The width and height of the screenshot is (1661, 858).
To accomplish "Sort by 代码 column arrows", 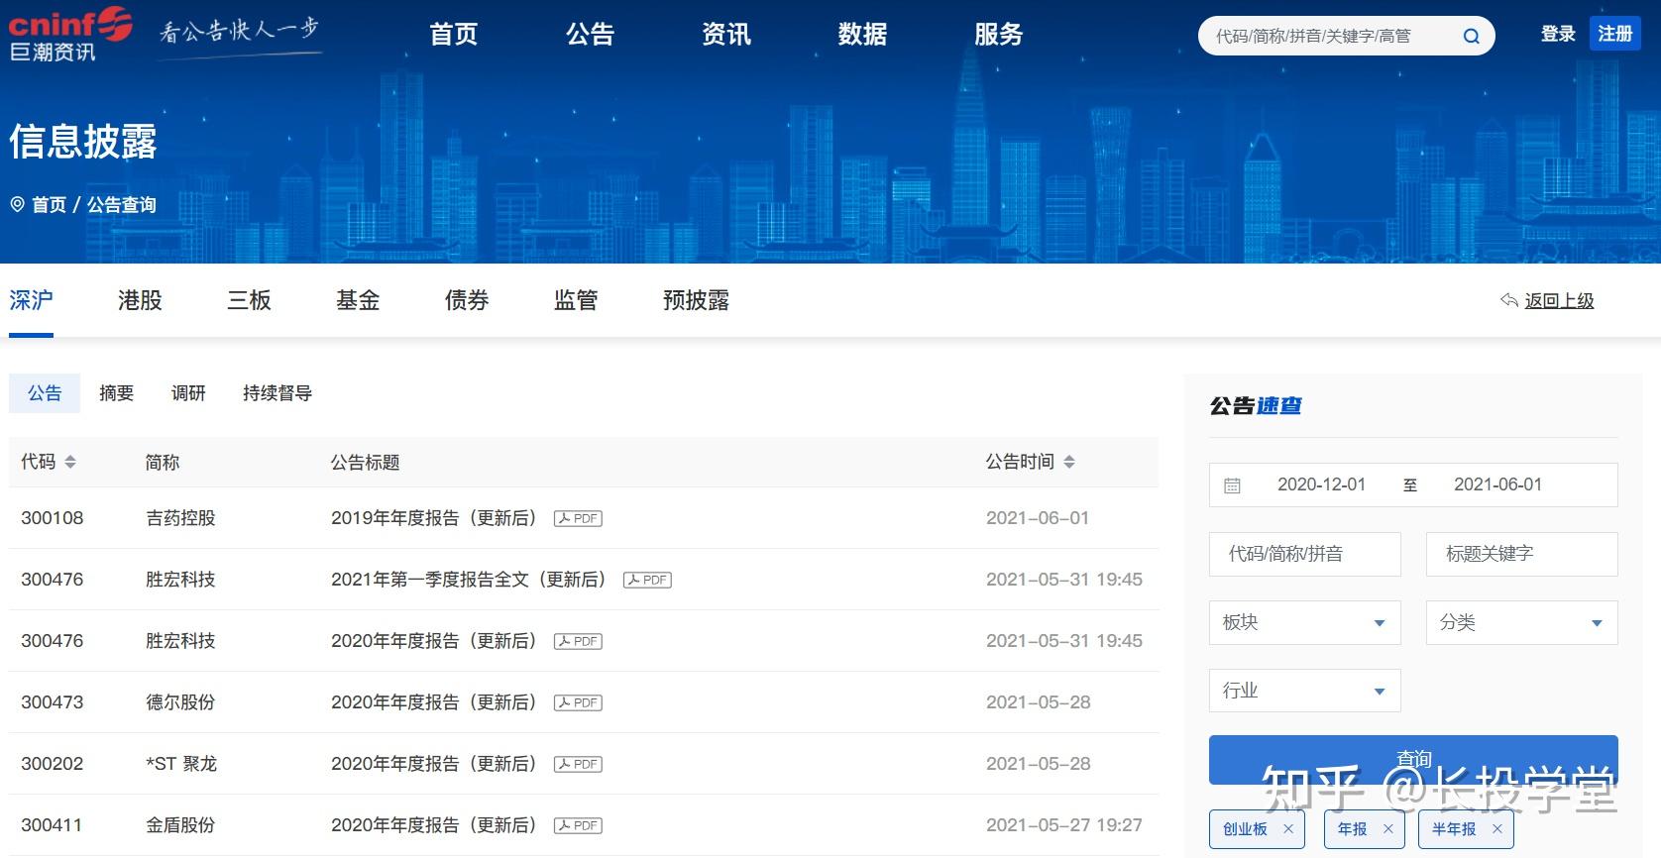I will coord(70,462).
